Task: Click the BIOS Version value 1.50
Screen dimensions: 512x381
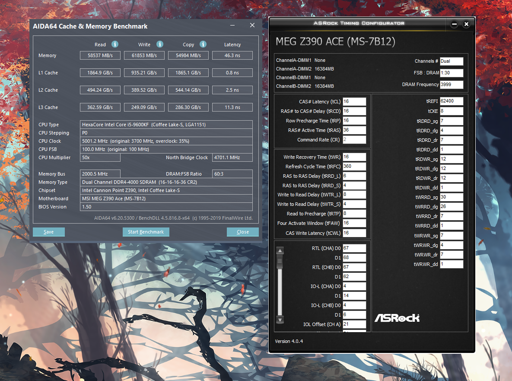Action: (x=166, y=207)
